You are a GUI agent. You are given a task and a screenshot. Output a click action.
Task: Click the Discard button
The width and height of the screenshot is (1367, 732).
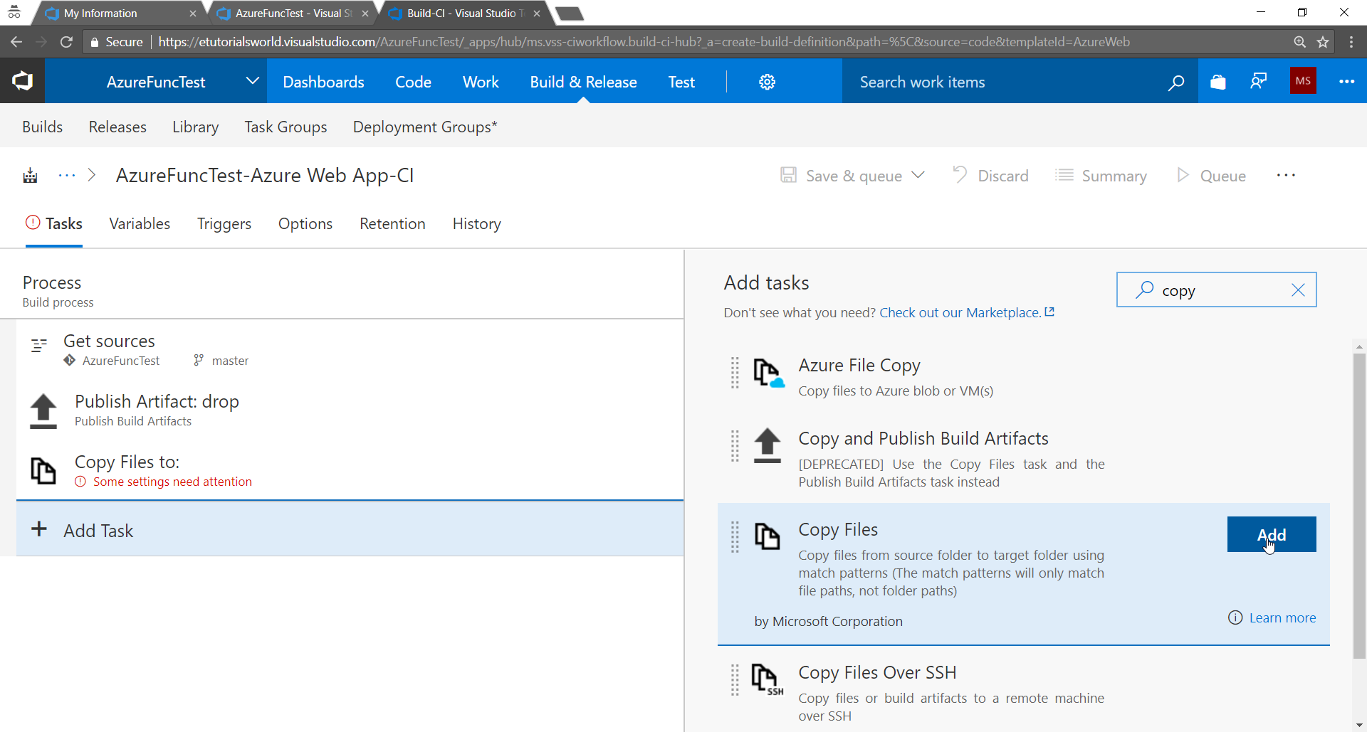coord(990,175)
